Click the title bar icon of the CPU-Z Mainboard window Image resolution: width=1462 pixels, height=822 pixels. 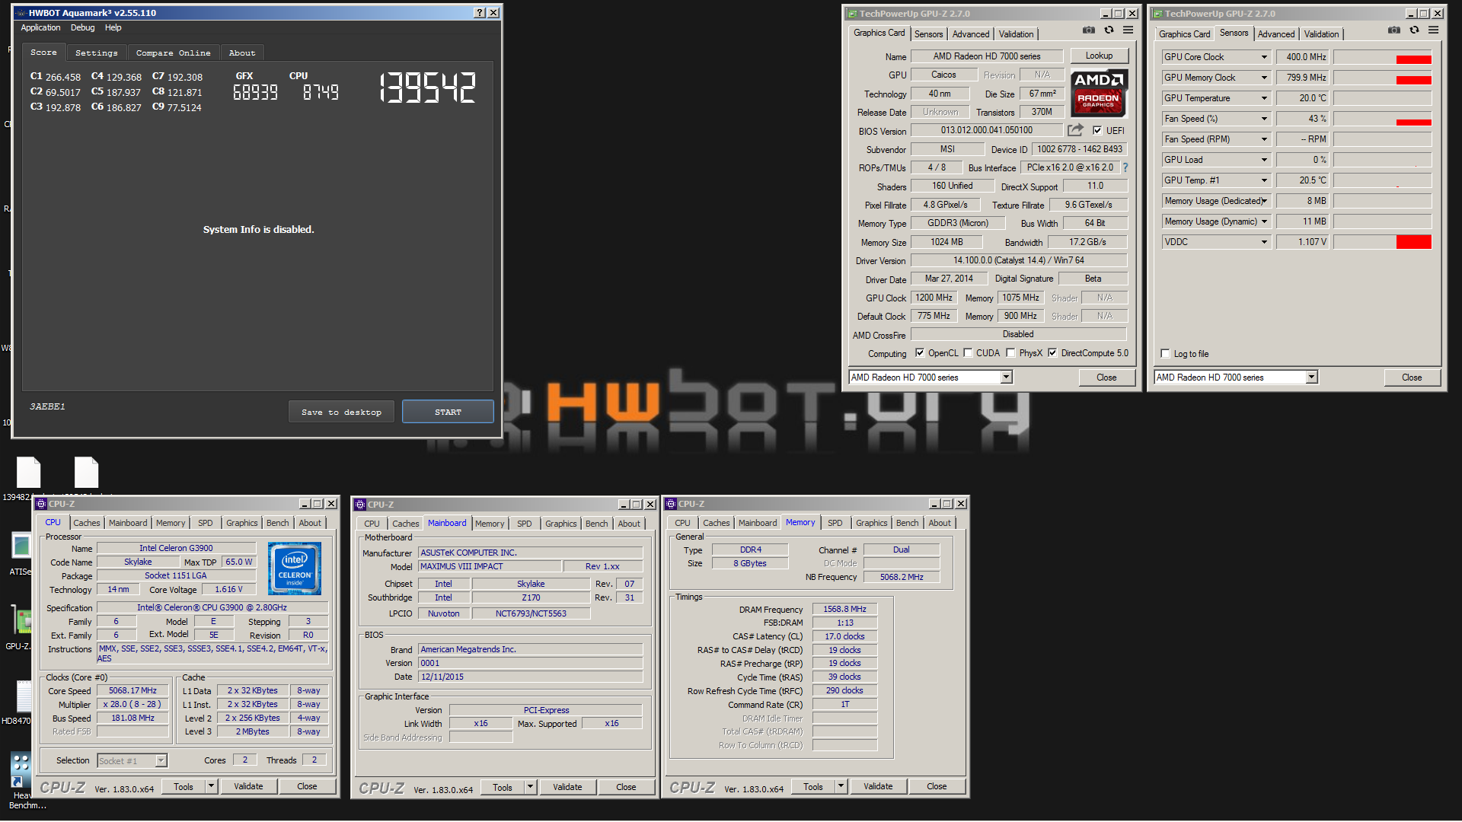(360, 505)
